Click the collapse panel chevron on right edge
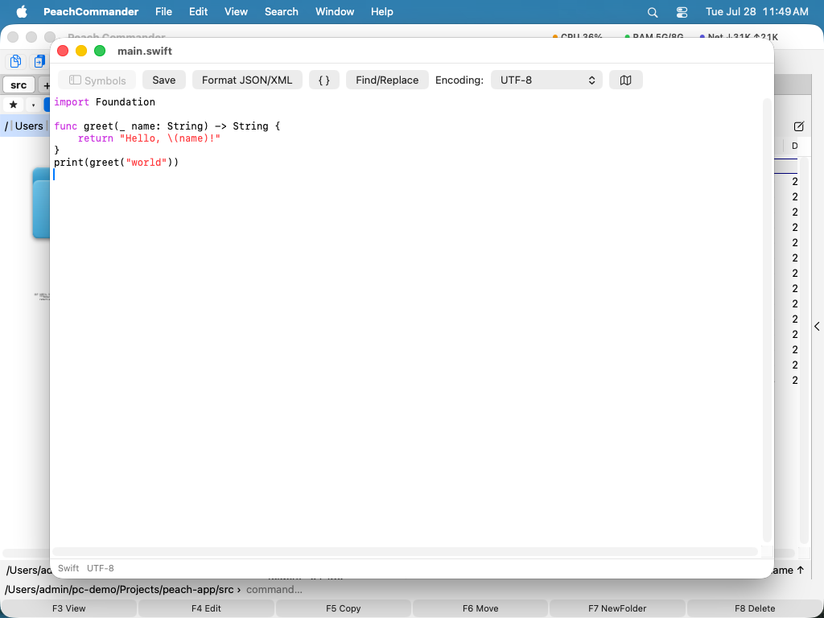The image size is (824, 618). point(818,327)
